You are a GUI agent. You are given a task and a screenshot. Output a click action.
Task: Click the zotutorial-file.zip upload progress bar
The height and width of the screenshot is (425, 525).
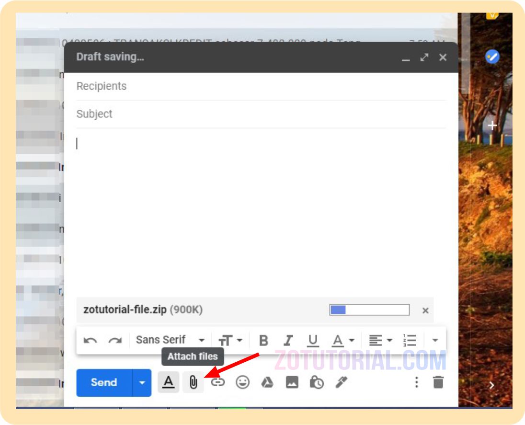tap(369, 310)
